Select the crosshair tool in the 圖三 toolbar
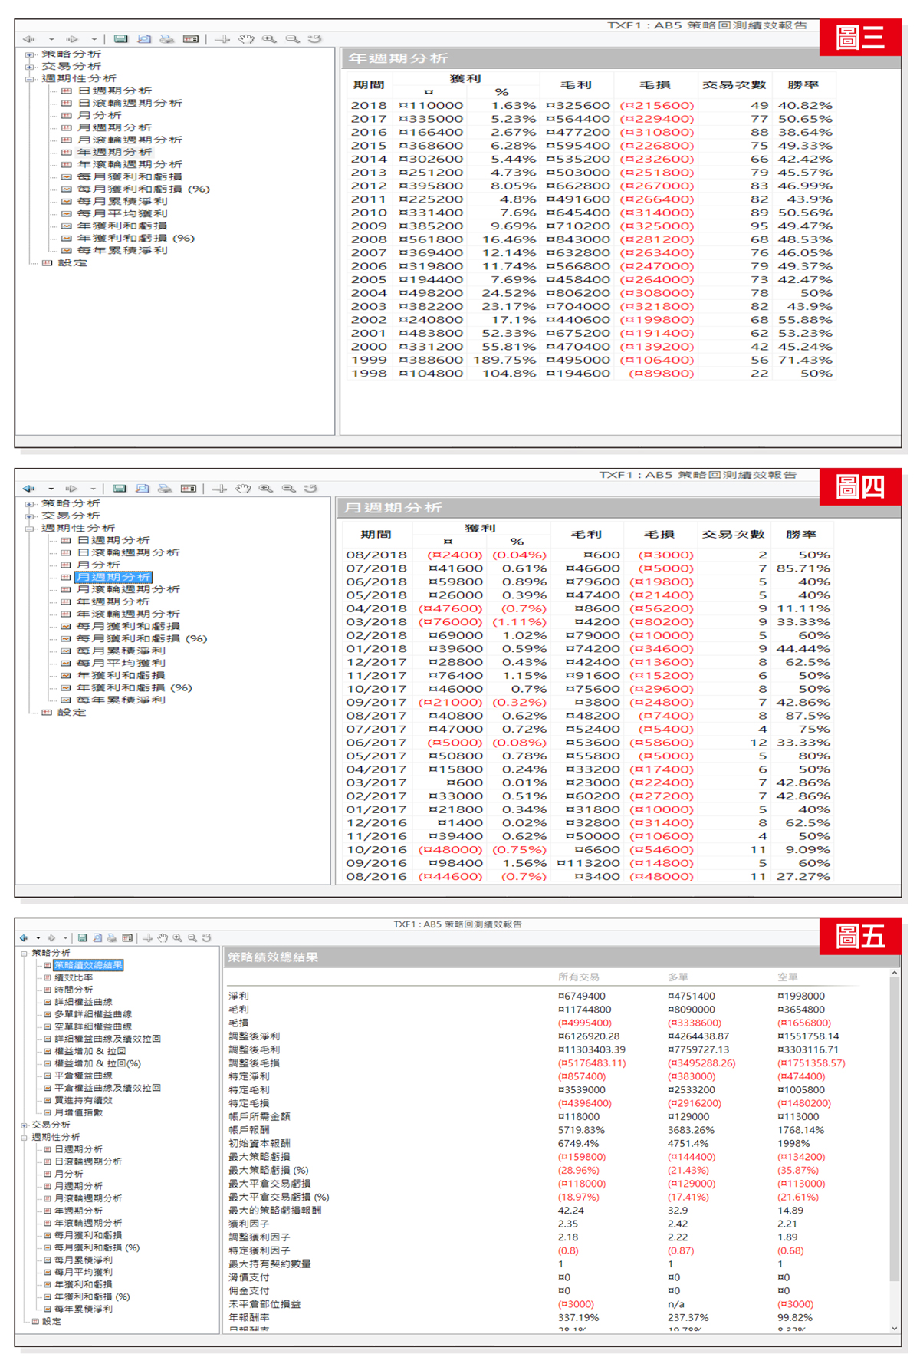The height and width of the screenshot is (1364, 920). tap(222, 39)
